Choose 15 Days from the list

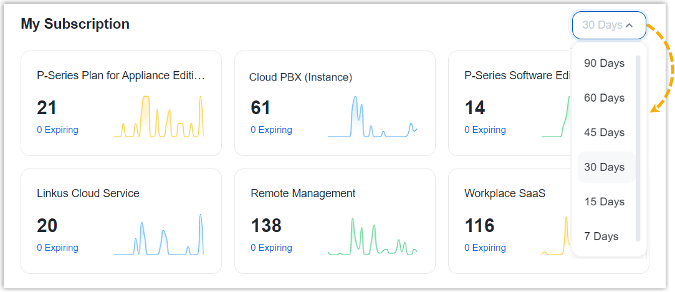[x=604, y=202]
